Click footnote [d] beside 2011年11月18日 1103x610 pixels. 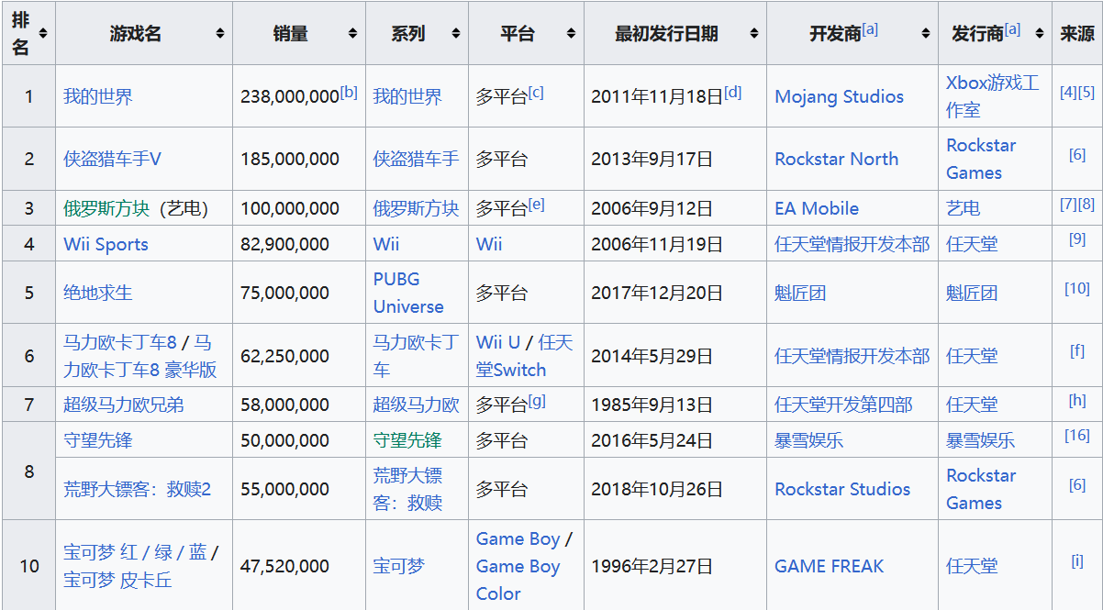click(732, 92)
